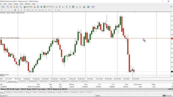Viewport: 173px width, 97px height.
Task: Switch chart to candlesticks type
Action: pyautogui.click(x=60, y=7)
